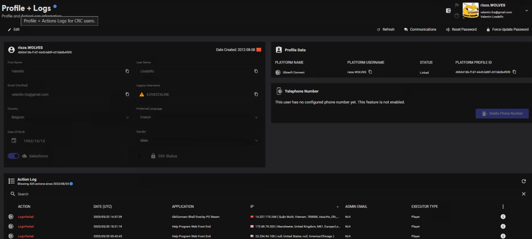This screenshot has width=532, height=239.
Task: Copy the Platform Profile ID
Action: pyautogui.click(x=514, y=72)
